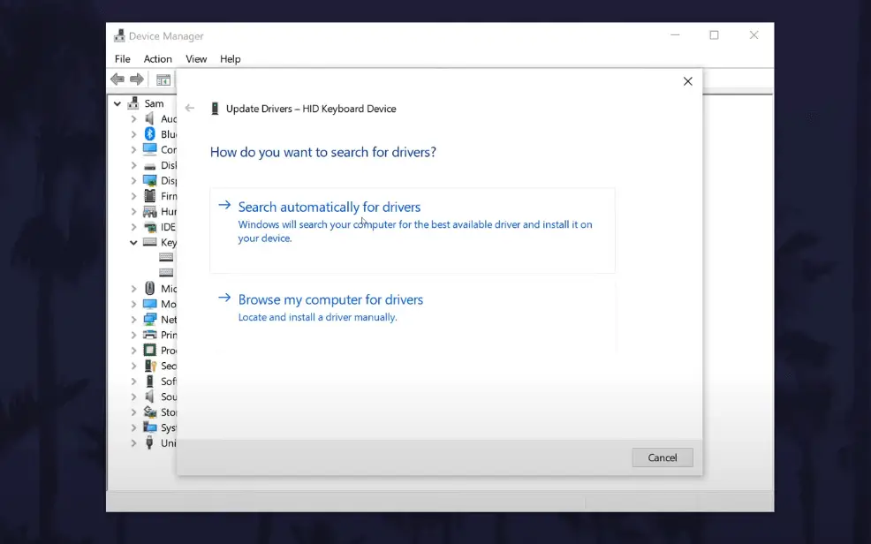Image resolution: width=871 pixels, height=544 pixels.
Task: Expand the Disk drives node chevron
Action: [133, 165]
